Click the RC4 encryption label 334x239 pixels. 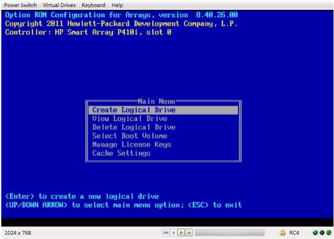294,233
